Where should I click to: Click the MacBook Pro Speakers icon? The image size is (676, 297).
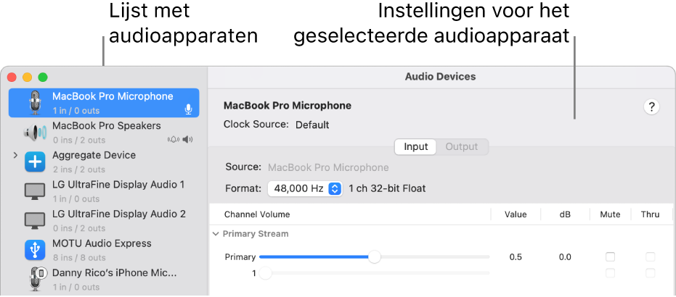35,133
